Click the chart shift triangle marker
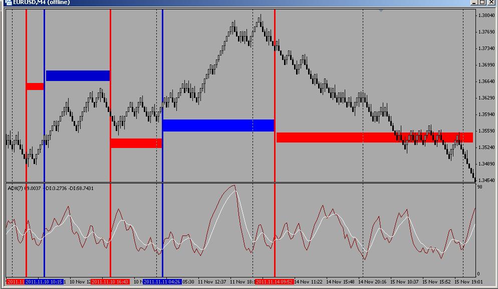This screenshot has height=289, width=498. point(381,10)
